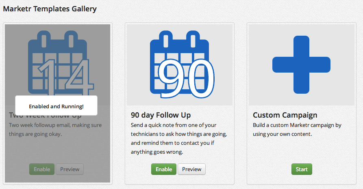Image resolution: width=363 pixels, height=189 pixels.
Task: Click the Marketr Templates Gallery heading
Action: (50, 8)
